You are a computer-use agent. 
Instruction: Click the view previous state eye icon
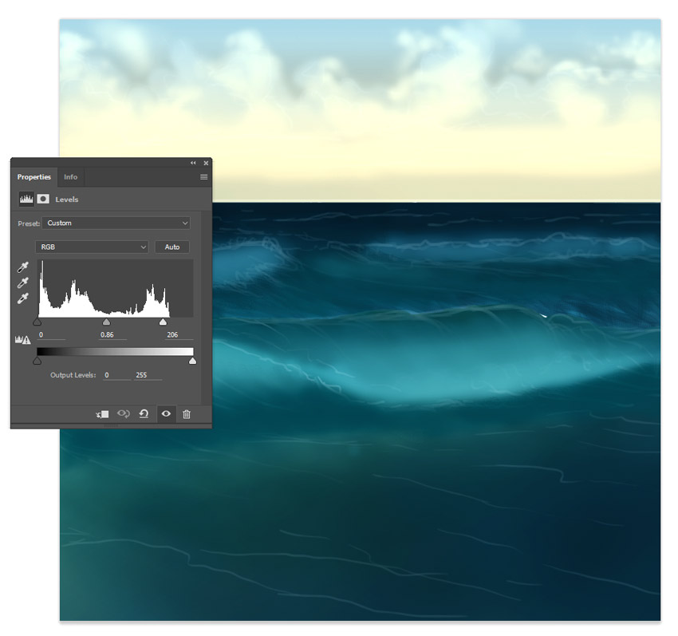click(122, 413)
